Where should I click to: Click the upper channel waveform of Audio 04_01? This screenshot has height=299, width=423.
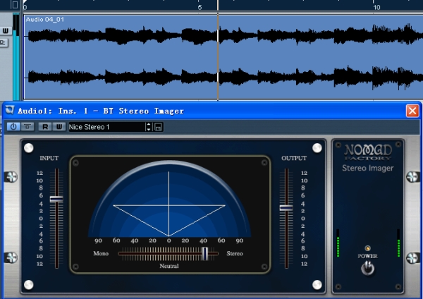point(224,36)
